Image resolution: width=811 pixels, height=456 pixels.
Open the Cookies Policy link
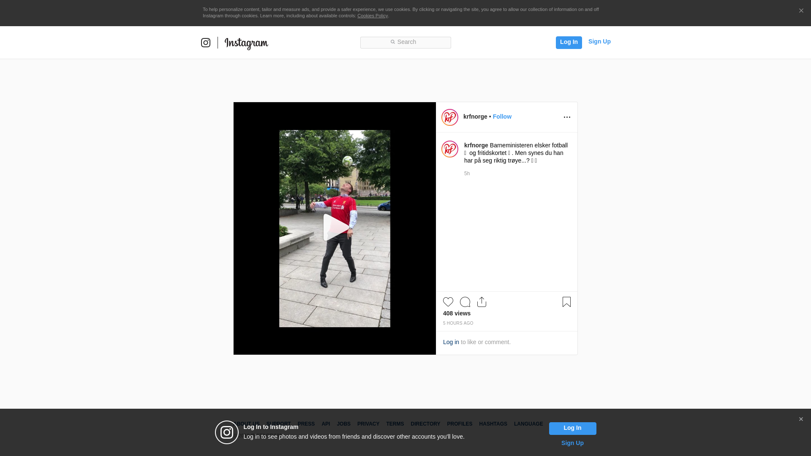(373, 16)
